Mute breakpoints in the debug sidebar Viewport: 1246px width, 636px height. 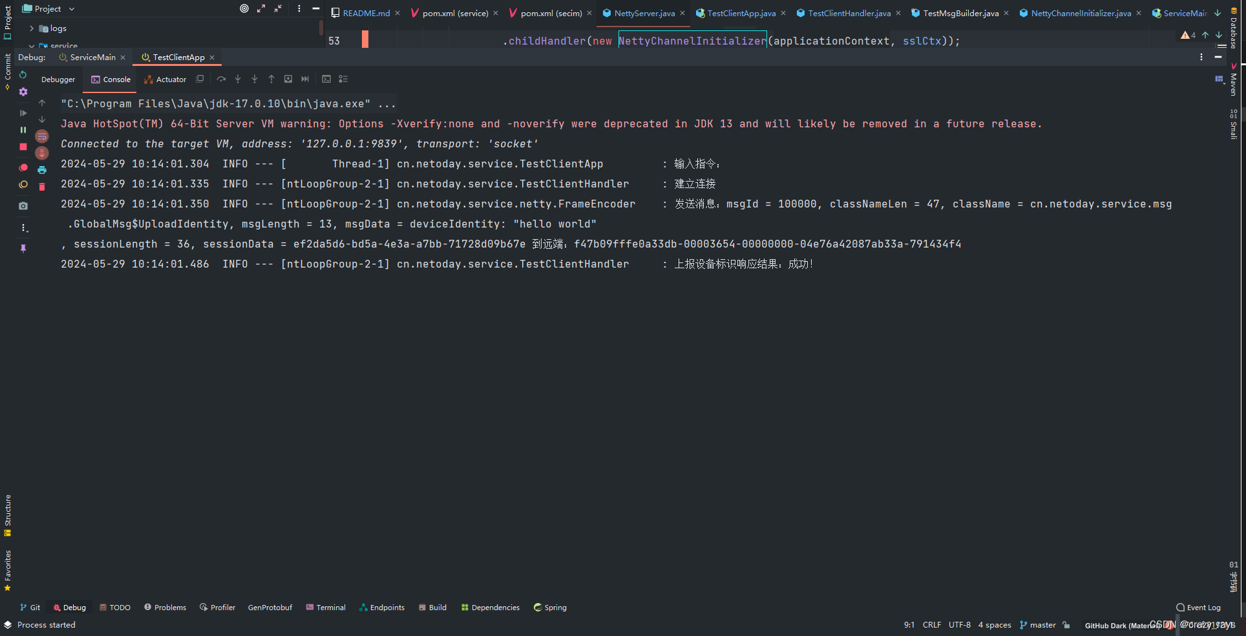point(23,184)
